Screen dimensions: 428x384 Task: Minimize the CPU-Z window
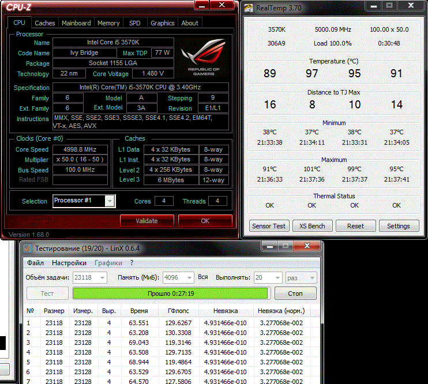pyautogui.click(x=202, y=5)
